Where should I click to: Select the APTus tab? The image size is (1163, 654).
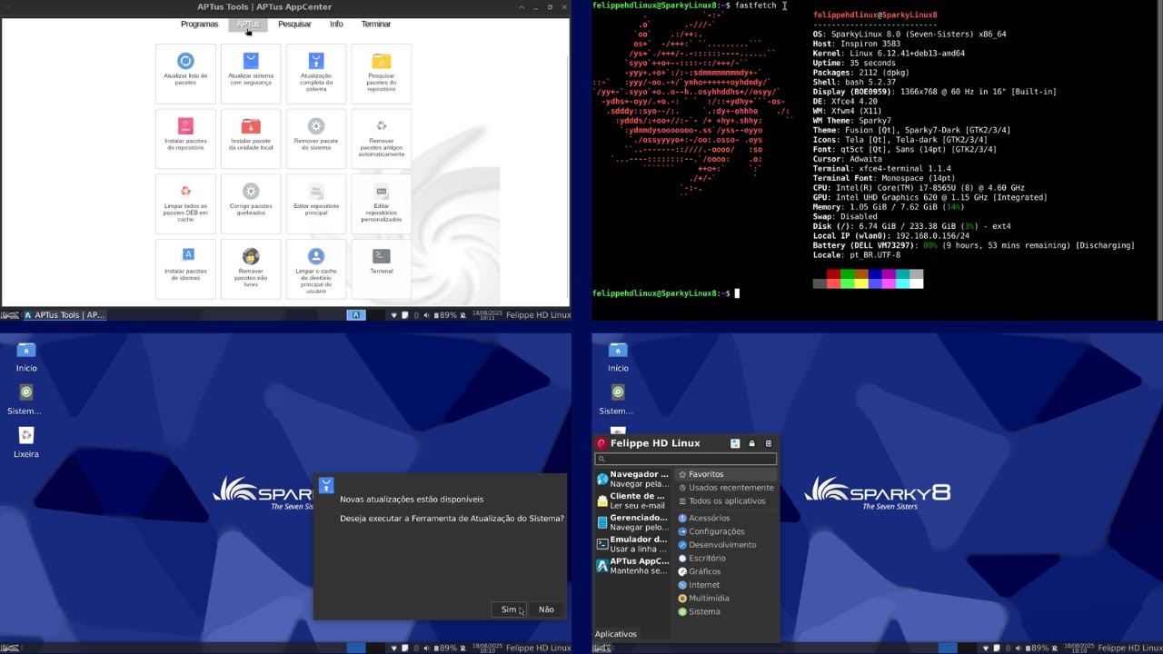(248, 25)
